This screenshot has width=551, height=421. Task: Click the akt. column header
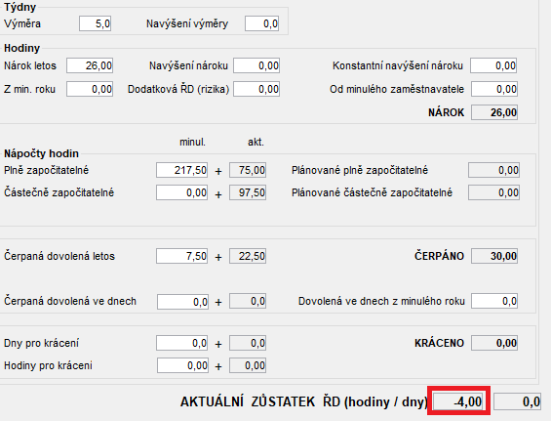pos(256,142)
